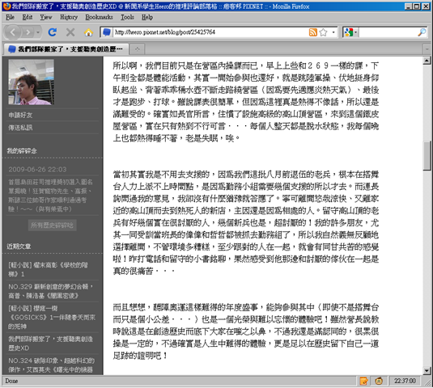433x388 pixels.
Task: Open the recent pages history dropdown
Action: pyautogui.click(x=38, y=32)
